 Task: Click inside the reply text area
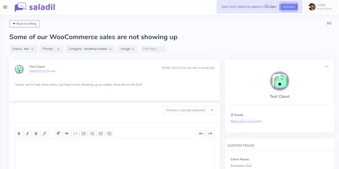coord(114,154)
